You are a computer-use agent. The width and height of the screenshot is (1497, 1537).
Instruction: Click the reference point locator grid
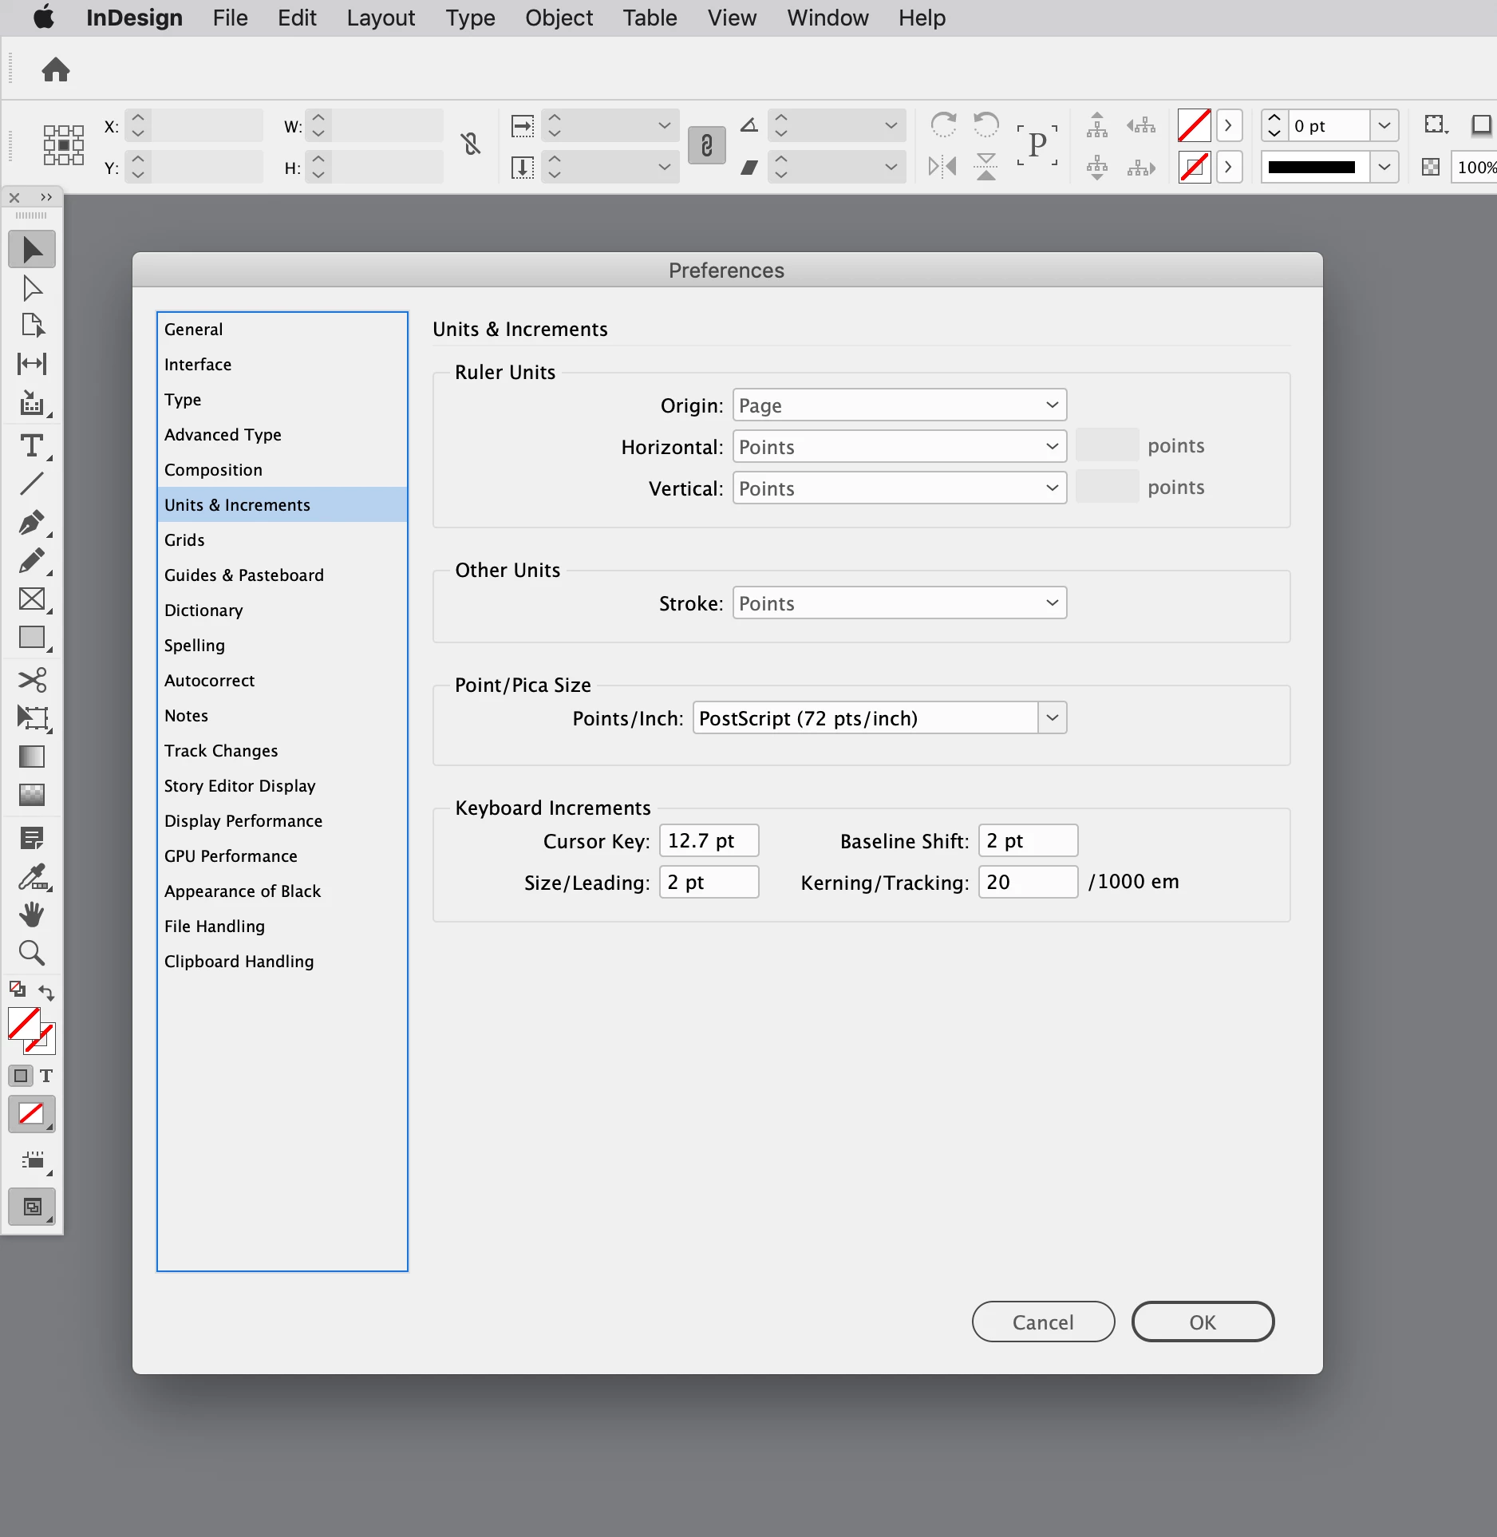pyautogui.click(x=63, y=145)
